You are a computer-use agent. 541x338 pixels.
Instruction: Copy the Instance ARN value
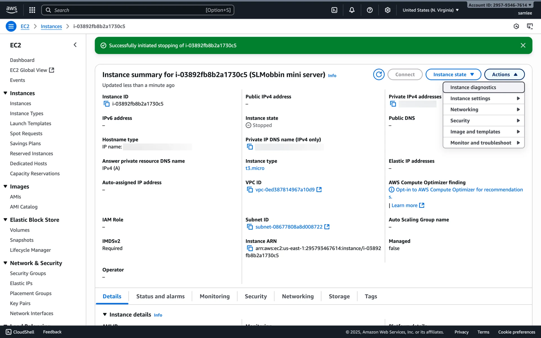click(x=250, y=248)
